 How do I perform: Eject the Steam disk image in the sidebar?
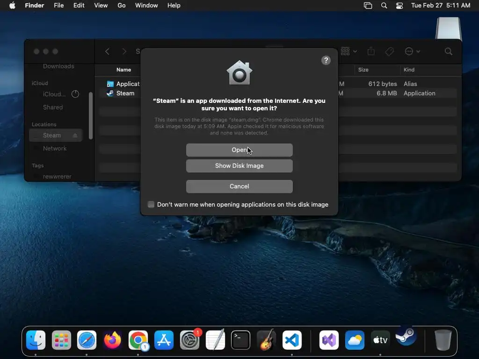75,135
